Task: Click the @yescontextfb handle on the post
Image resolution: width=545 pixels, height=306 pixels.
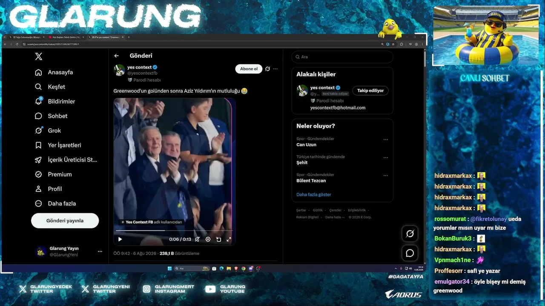Action: coord(142,73)
